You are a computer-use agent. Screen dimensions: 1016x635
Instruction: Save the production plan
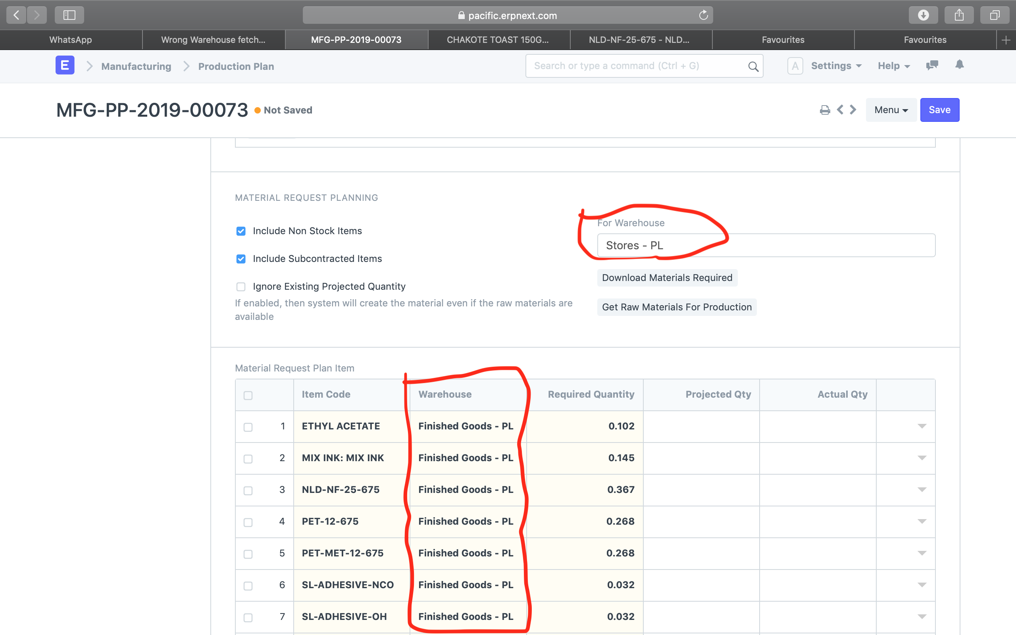tap(939, 110)
